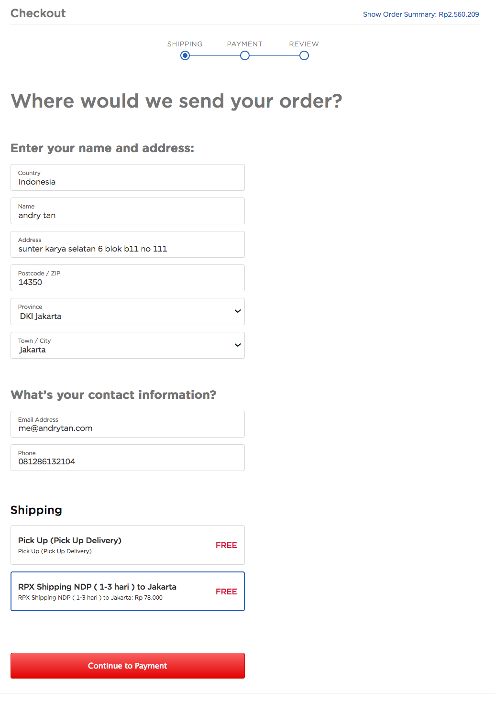
Task: Open Show Order Summary link
Action: click(421, 14)
